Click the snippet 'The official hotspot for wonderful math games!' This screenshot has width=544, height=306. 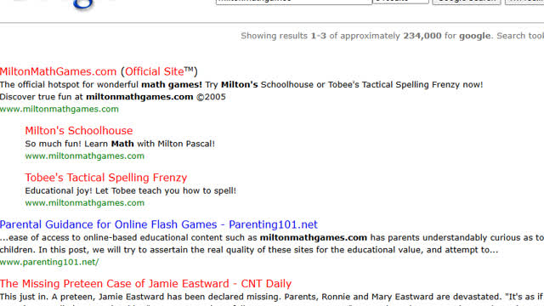pyautogui.click(x=101, y=85)
